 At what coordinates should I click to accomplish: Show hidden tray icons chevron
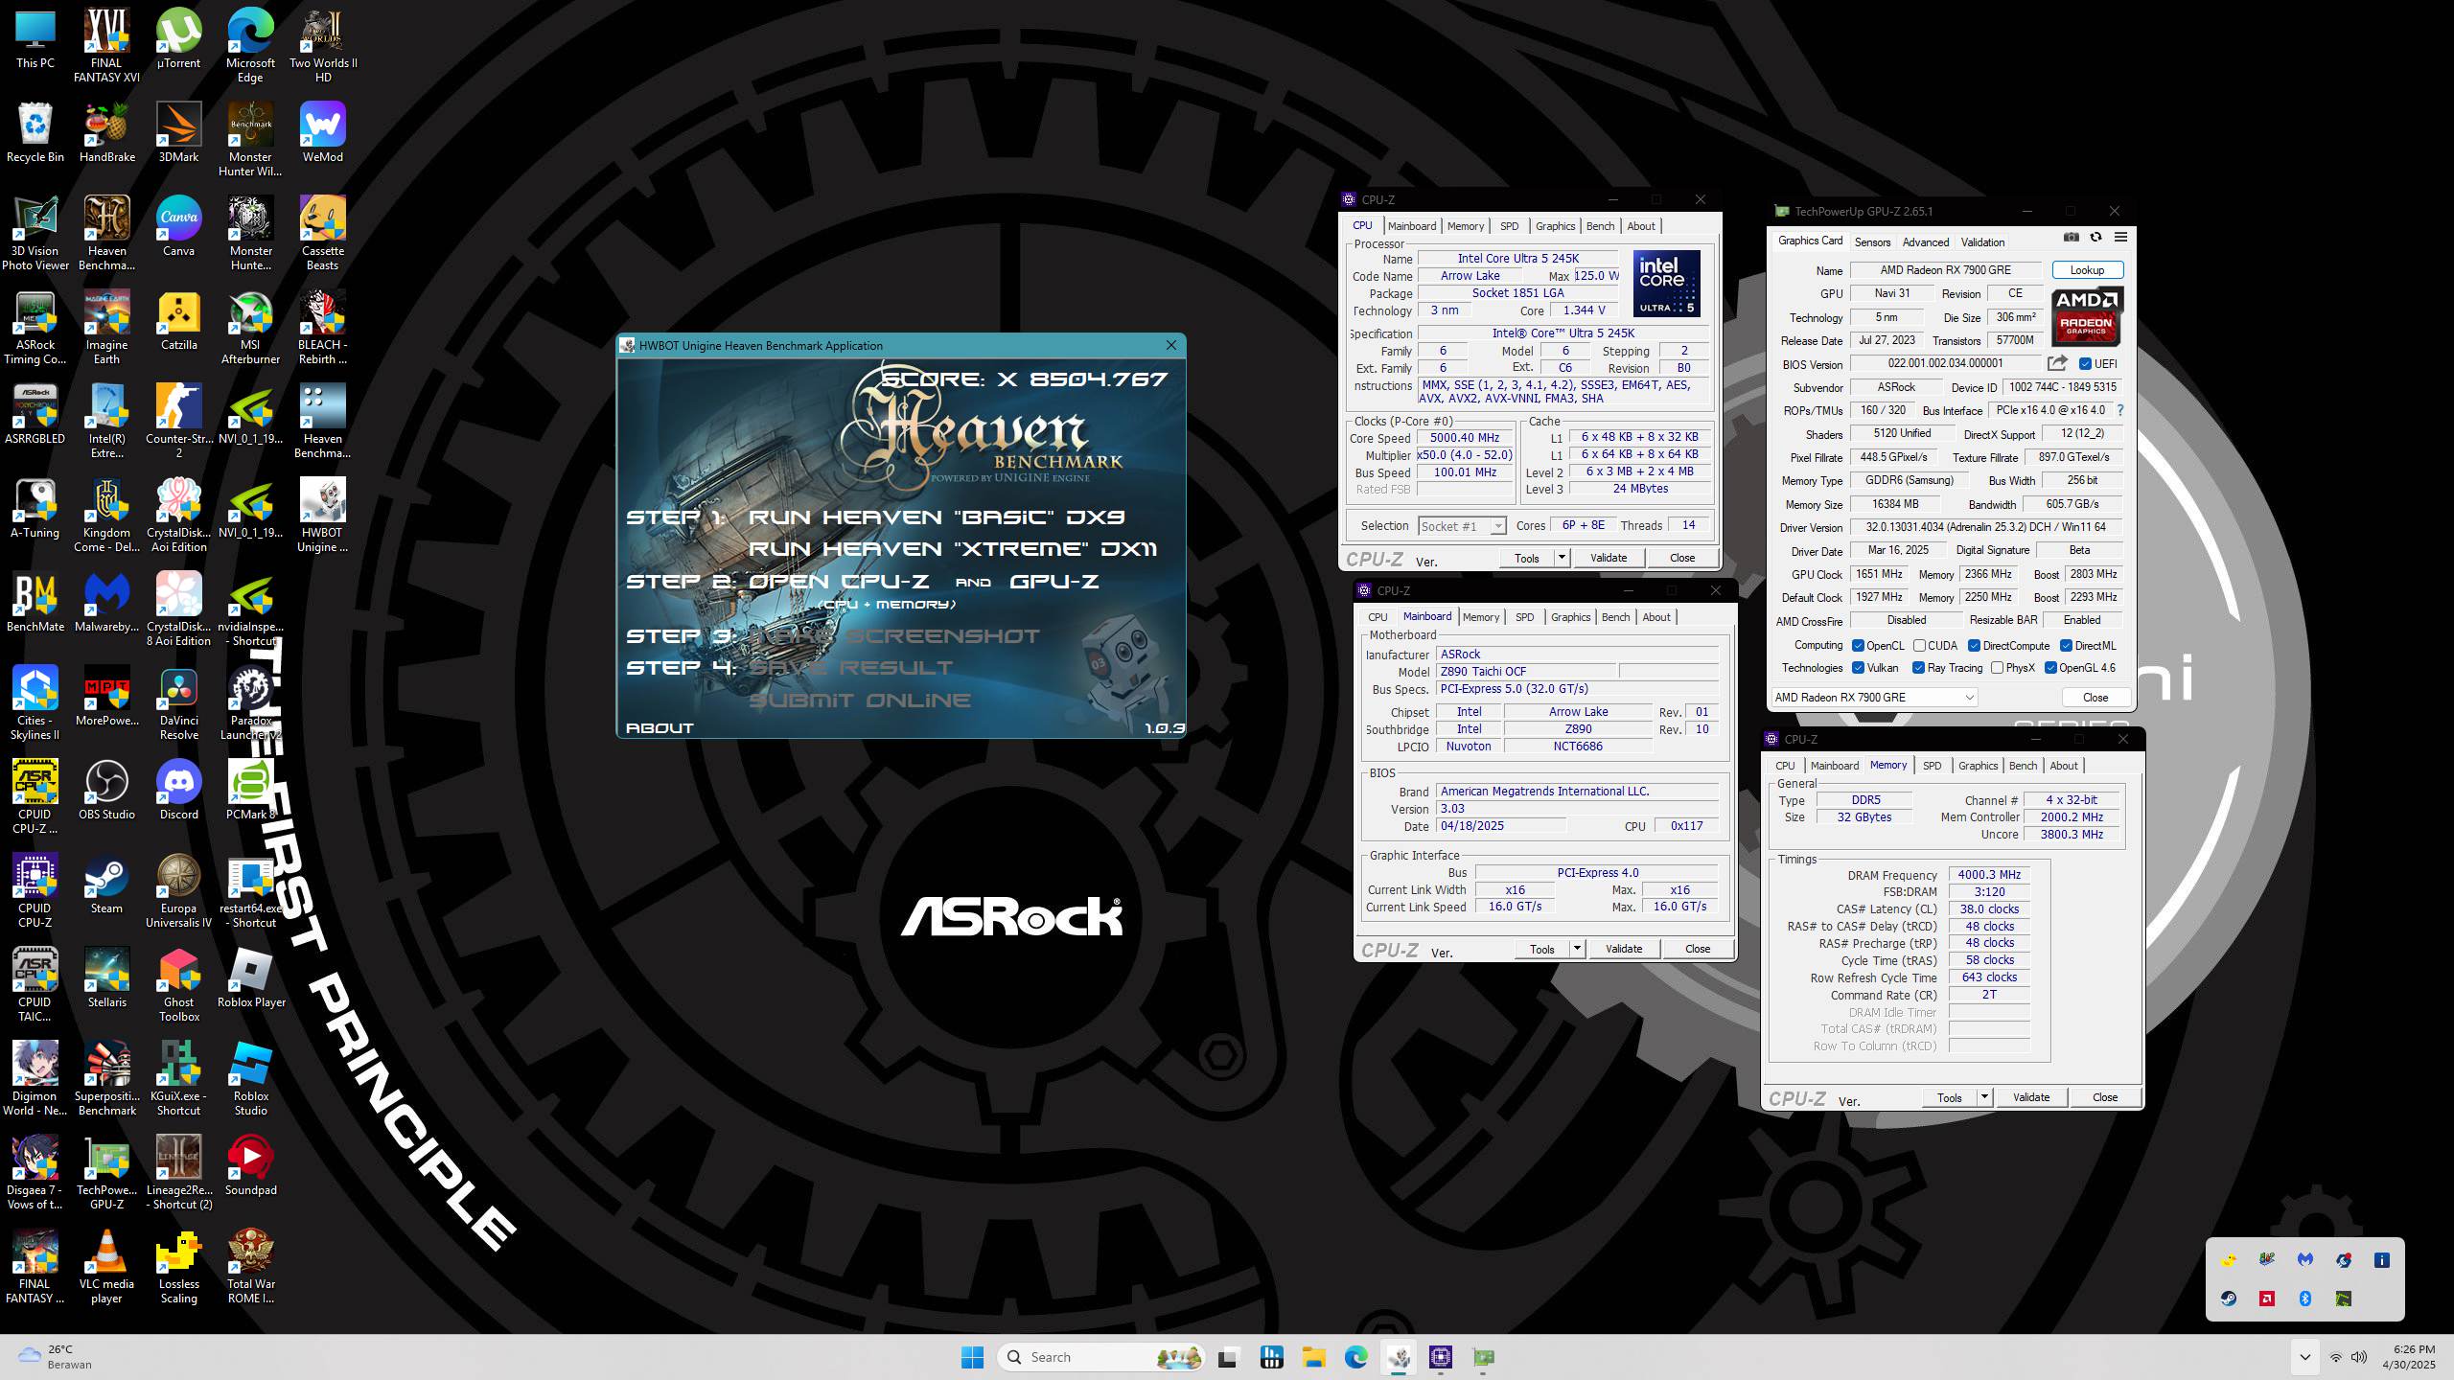2304,1357
